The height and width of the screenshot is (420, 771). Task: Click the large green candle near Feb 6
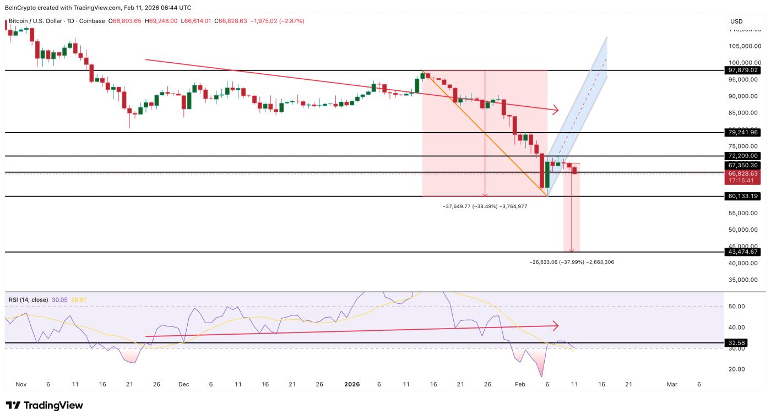[x=547, y=175]
